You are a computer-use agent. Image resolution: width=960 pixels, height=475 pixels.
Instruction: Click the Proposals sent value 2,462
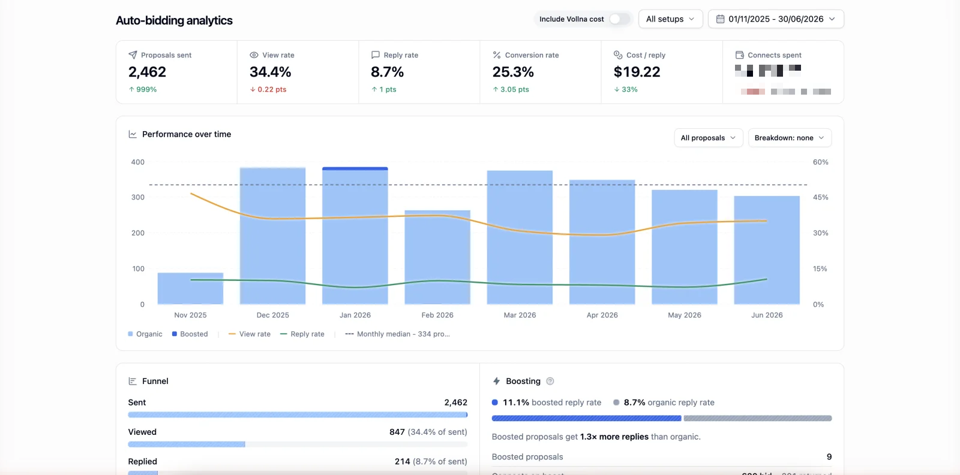pyautogui.click(x=147, y=72)
